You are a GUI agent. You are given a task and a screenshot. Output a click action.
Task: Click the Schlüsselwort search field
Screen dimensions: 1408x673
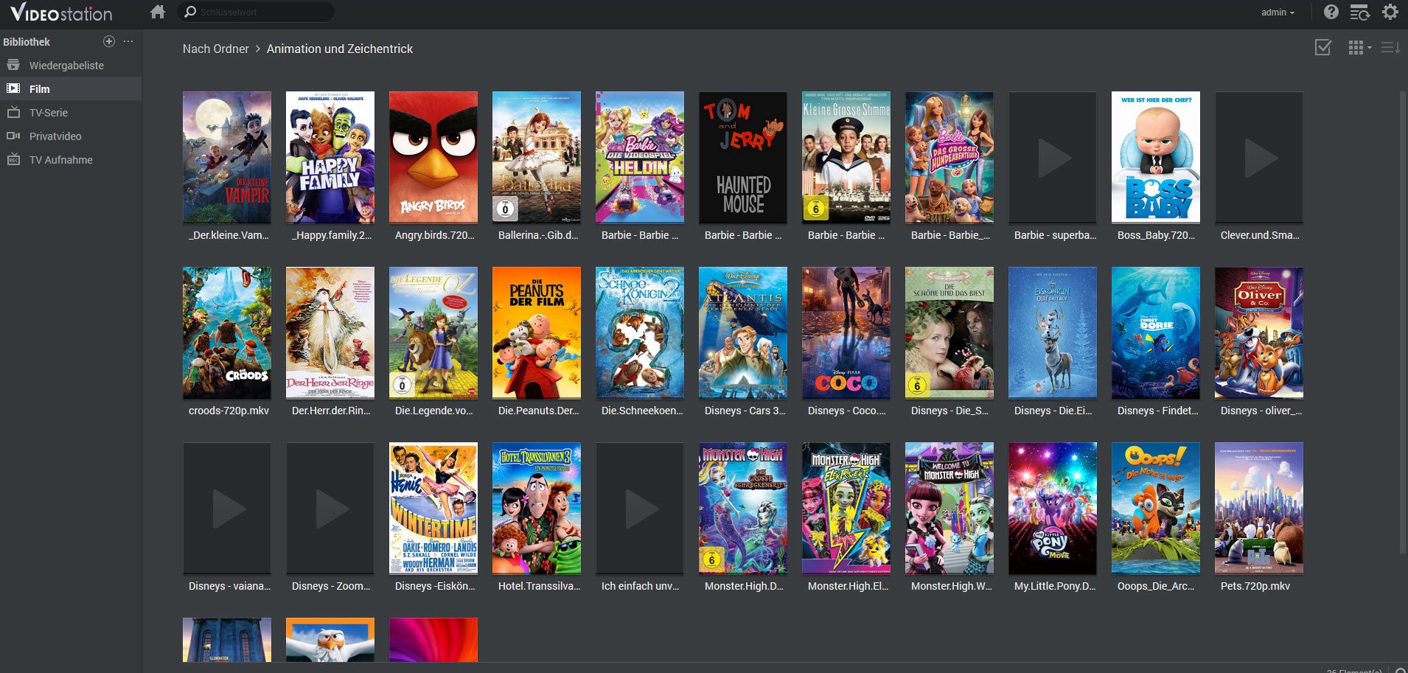click(x=256, y=12)
